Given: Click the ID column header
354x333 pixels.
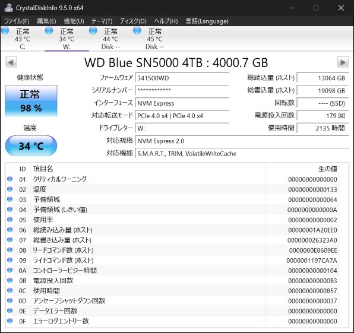Looking at the screenshot, I should click(23, 169).
